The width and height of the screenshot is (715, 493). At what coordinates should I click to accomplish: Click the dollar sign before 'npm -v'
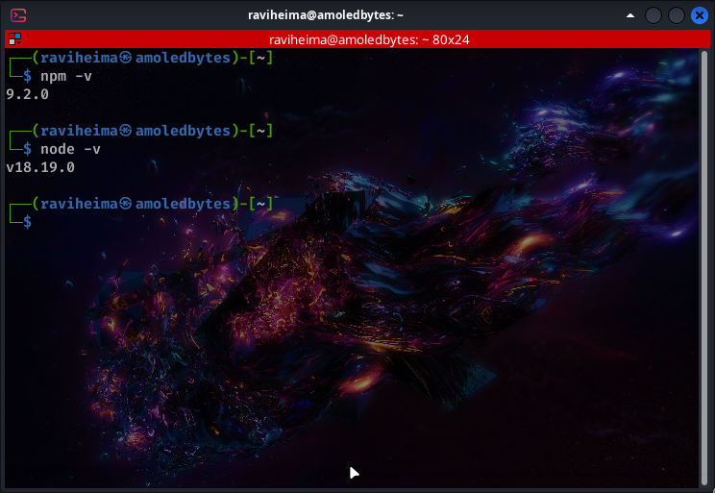coord(28,76)
